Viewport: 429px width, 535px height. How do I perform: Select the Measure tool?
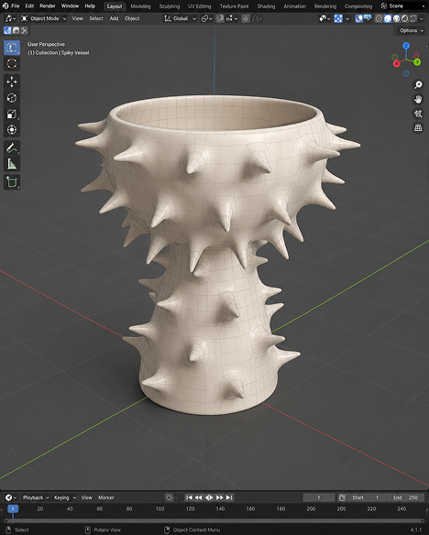click(12, 164)
